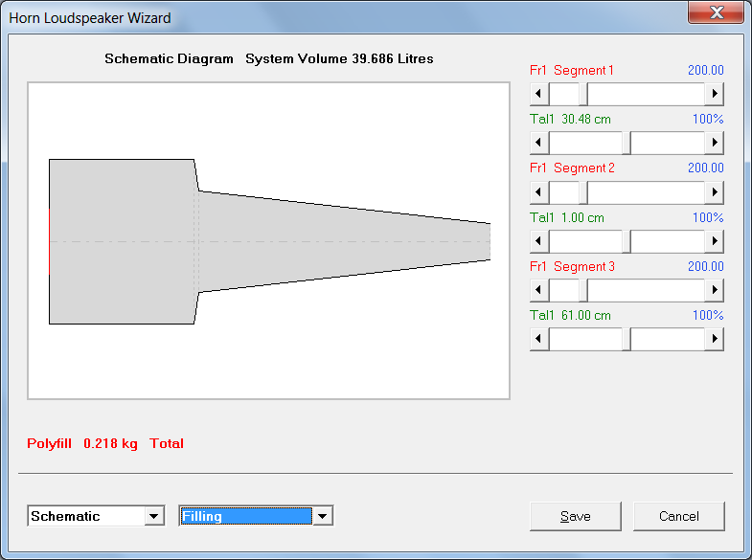Click right arrow of Tal1 61.00 cm slider
Image resolution: width=752 pixels, height=560 pixels.
click(714, 339)
